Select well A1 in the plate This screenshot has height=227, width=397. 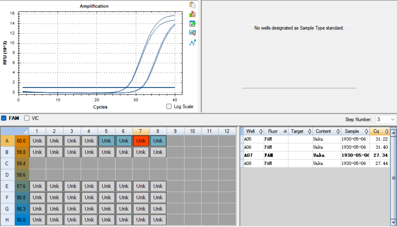coord(37,141)
